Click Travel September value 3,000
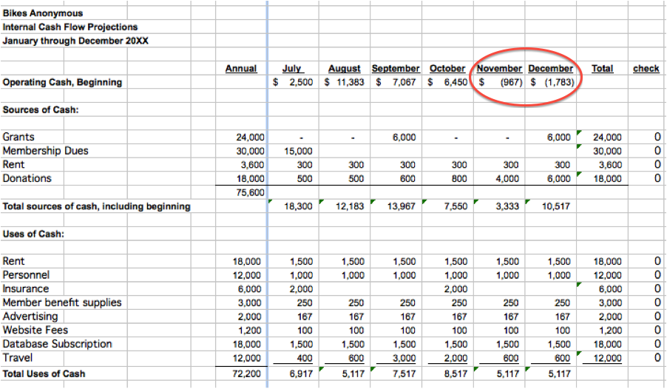667x389 pixels. pyautogui.click(x=404, y=359)
